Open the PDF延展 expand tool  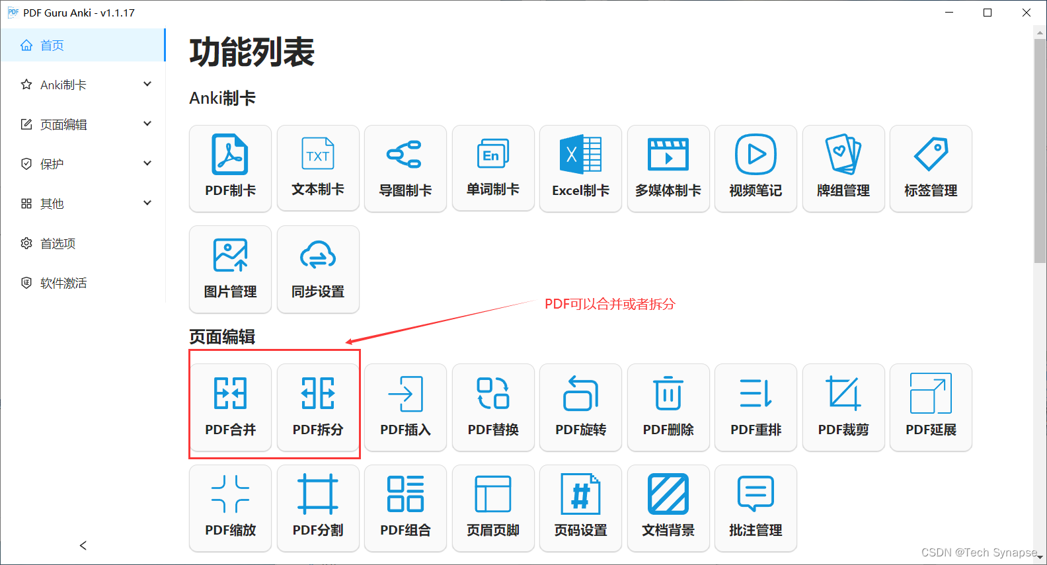[x=931, y=407]
